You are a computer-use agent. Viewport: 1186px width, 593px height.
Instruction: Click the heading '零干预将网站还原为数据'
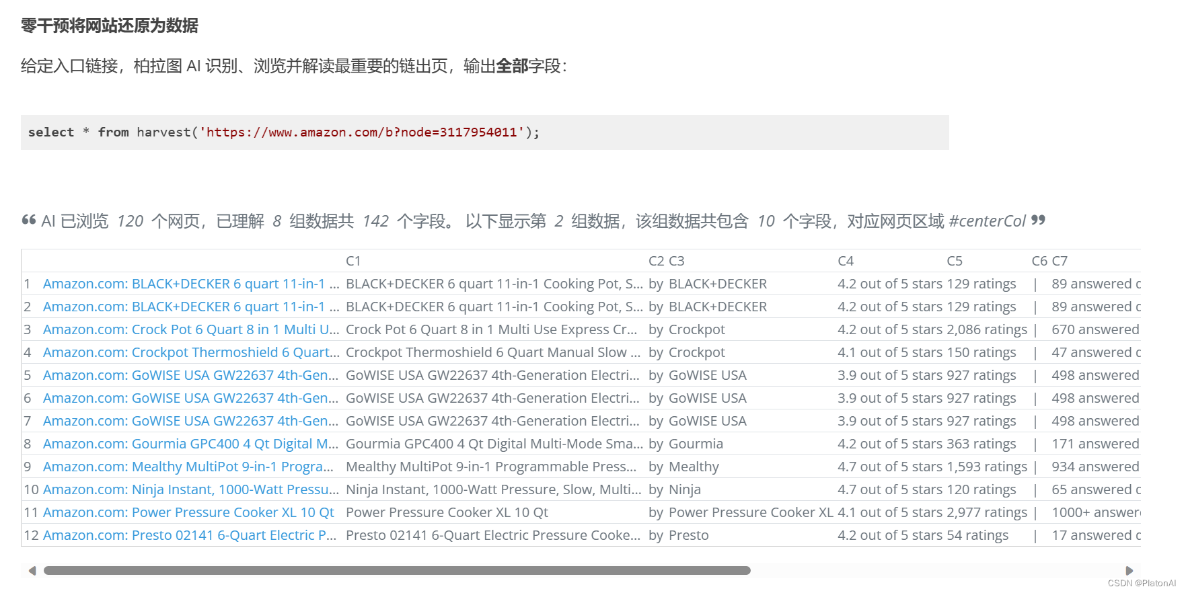tap(110, 26)
